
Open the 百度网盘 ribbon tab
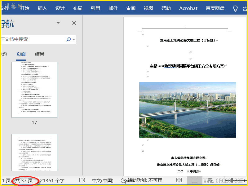[215, 8]
